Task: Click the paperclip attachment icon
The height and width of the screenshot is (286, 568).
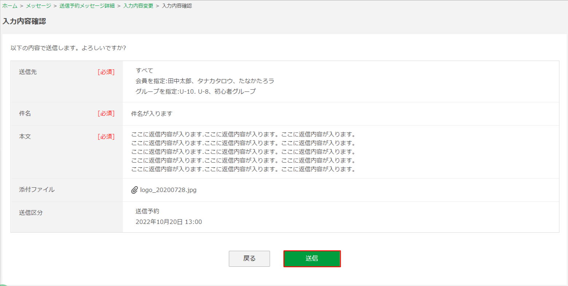Action: [x=134, y=190]
